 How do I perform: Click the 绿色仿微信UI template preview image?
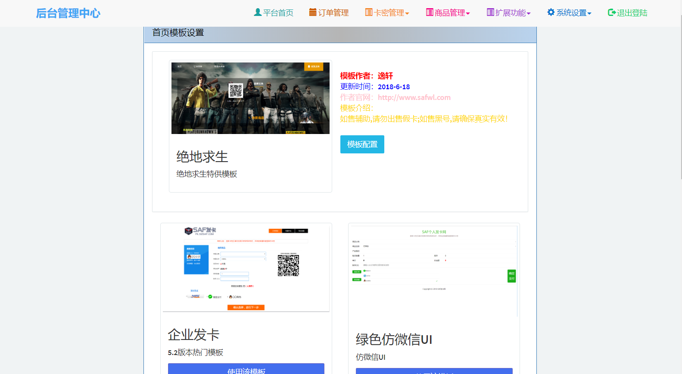tap(434, 271)
